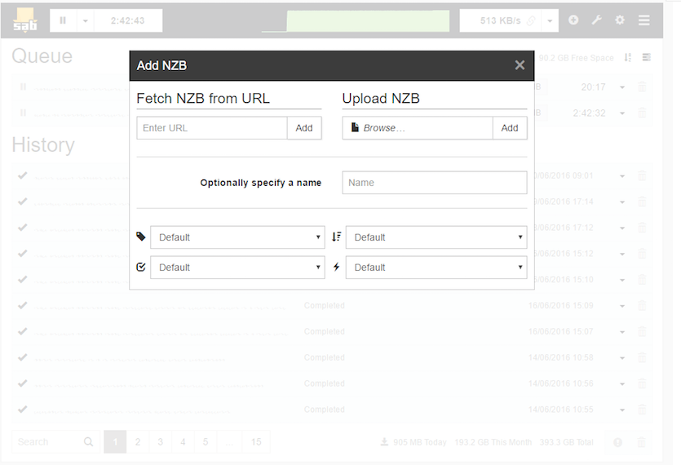Delete the 14/06/2016 10:56 history entry
This screenshot has width=681, height=465.
[x=642, y=383]
